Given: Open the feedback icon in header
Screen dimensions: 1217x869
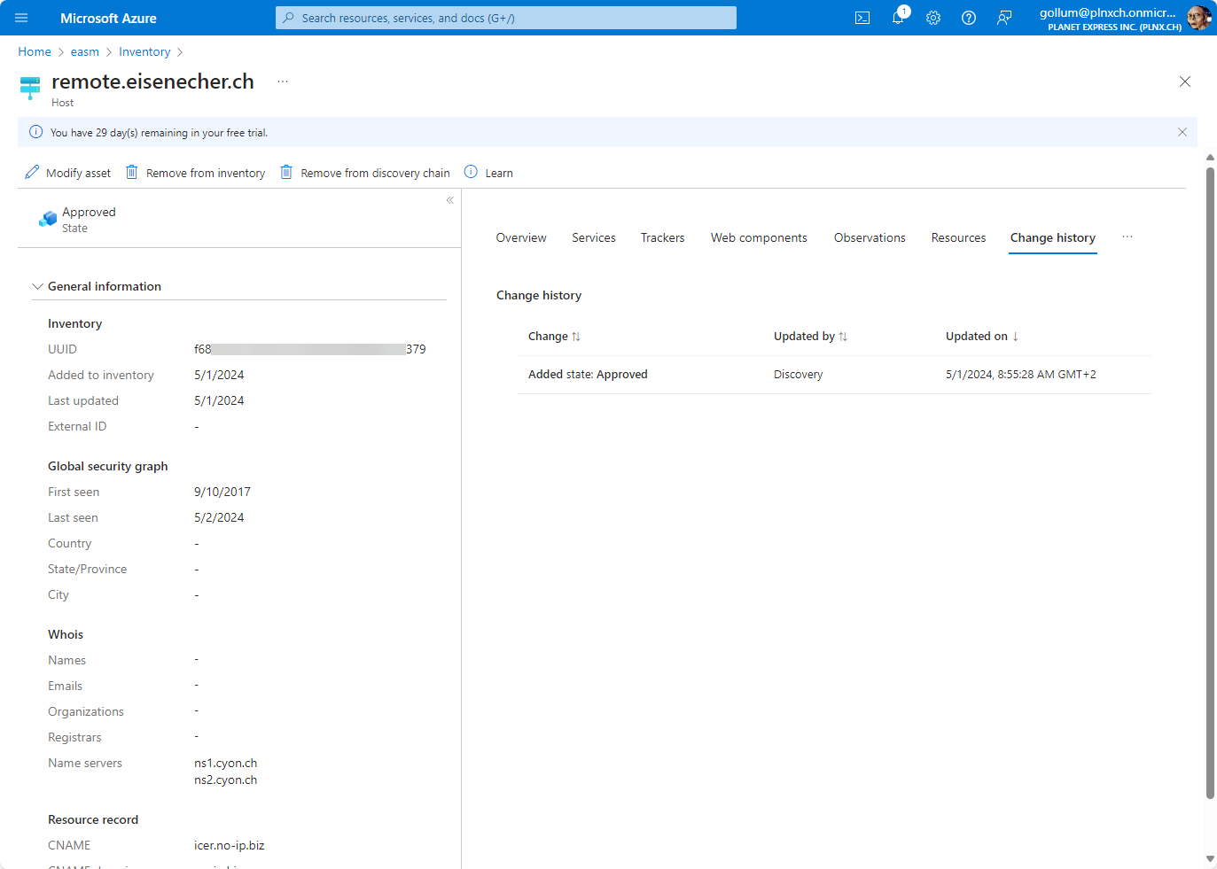Looking at the screenshot, I should (x=1004, y=18).
